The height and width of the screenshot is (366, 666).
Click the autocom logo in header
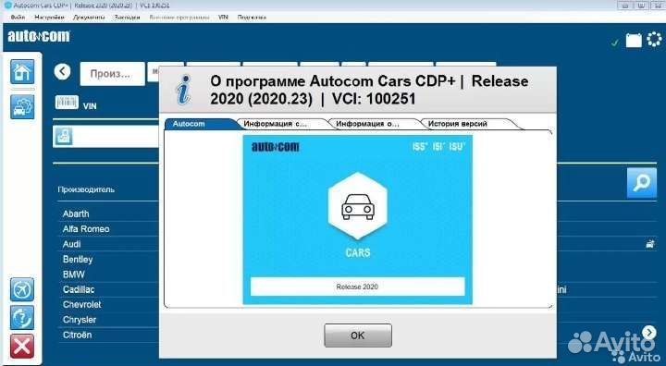pyautogui.click(x=39, y=37)
